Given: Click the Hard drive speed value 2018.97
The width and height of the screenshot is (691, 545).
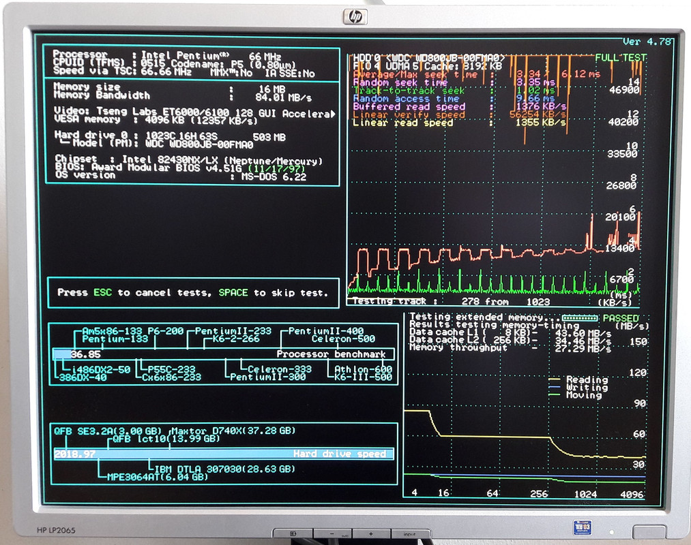Looking at the screenshot, I should click(74, 454).
